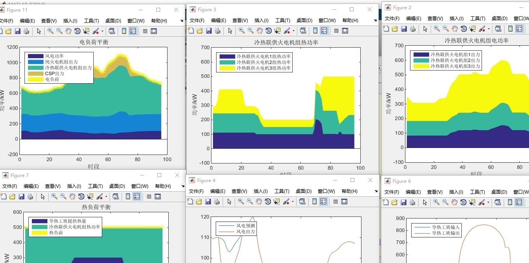Expand brush color dropdown in Figure 3
Viewport: 529px width, 263px height.
tap(293, 31)
